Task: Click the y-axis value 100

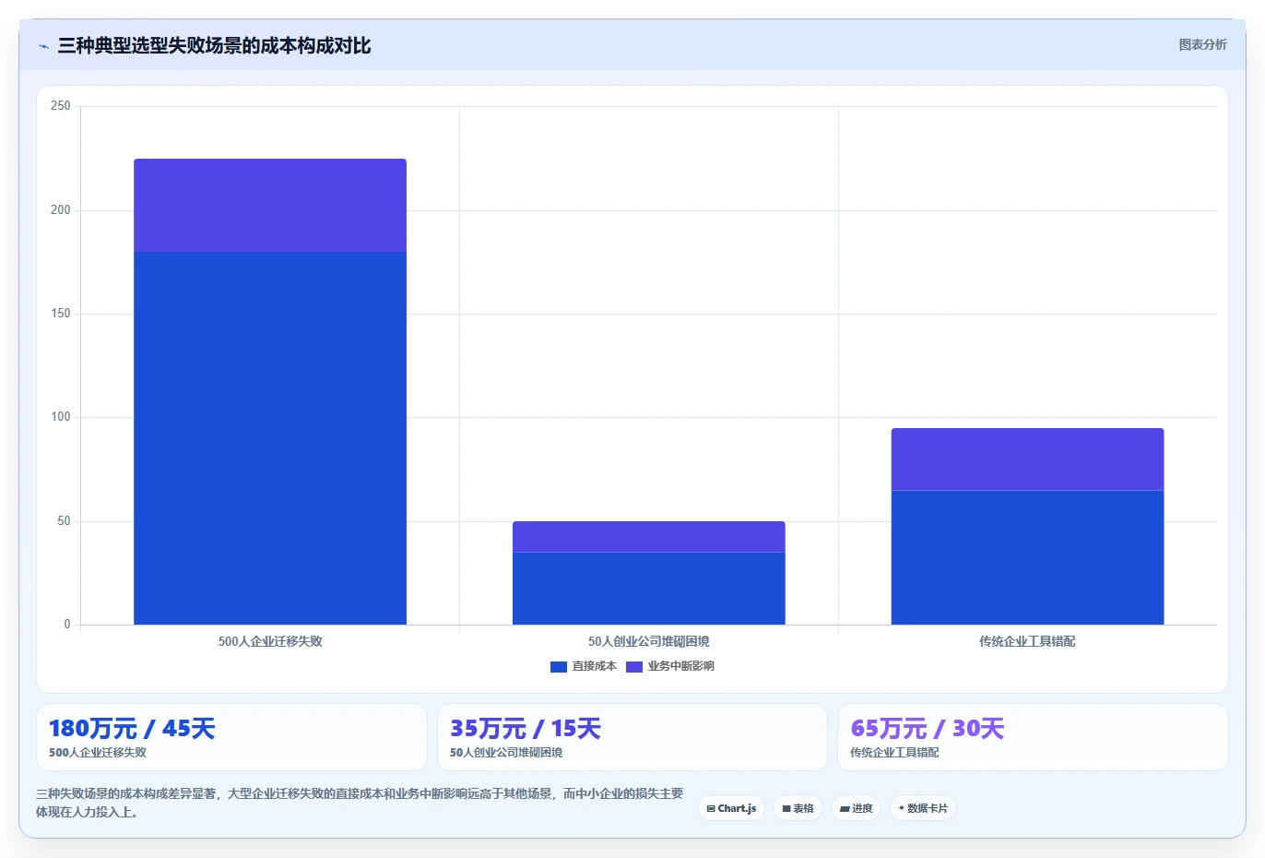Action: pos(61,417)
